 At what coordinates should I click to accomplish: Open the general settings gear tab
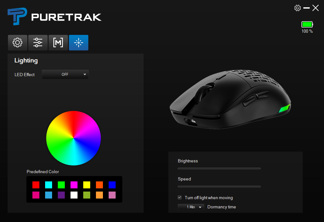tap(17, 43)
